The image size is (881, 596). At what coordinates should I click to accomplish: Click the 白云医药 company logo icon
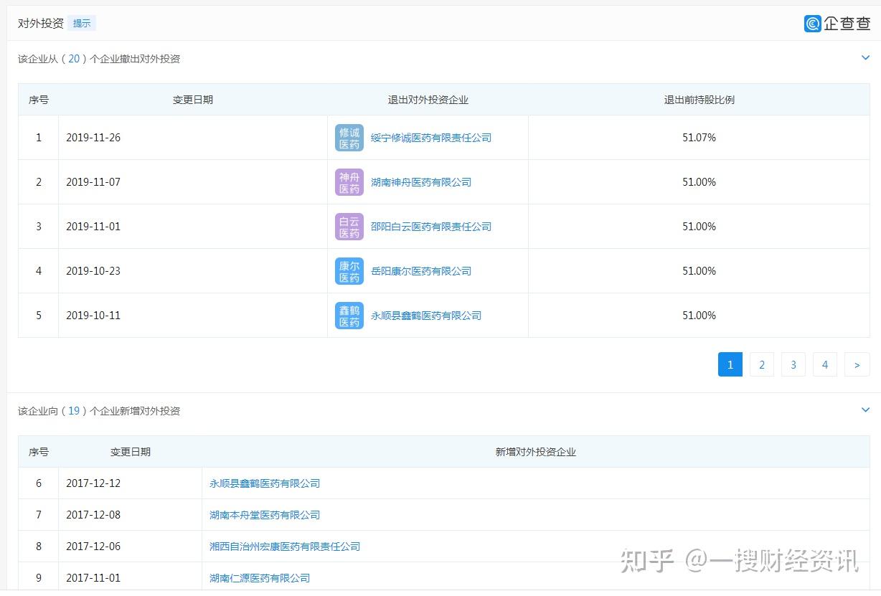pos(349,227)
